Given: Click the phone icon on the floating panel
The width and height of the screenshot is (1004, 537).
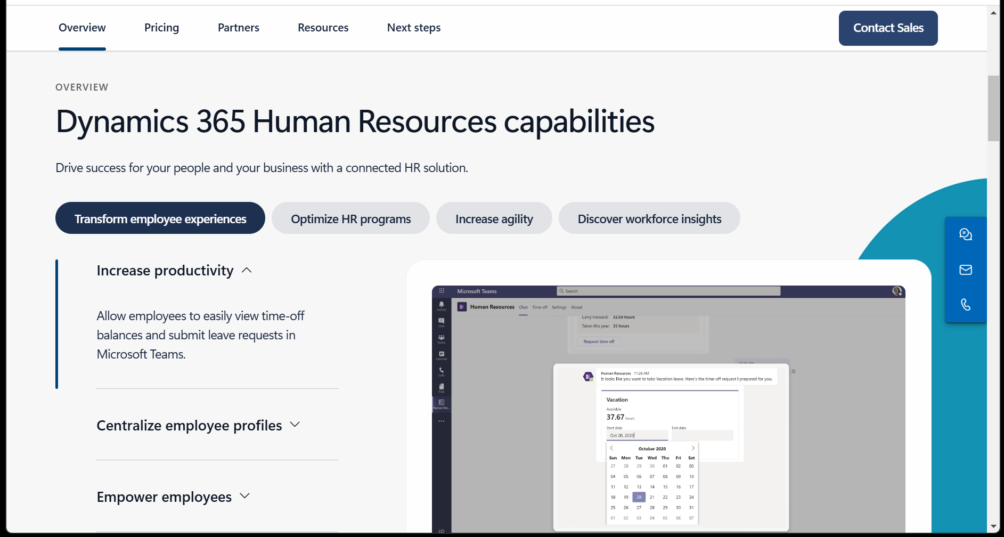Looking at the screenshot, I should point(966,305).
